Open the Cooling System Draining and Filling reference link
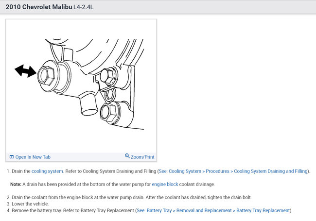316x221 pixels. (x=233, y=171)
